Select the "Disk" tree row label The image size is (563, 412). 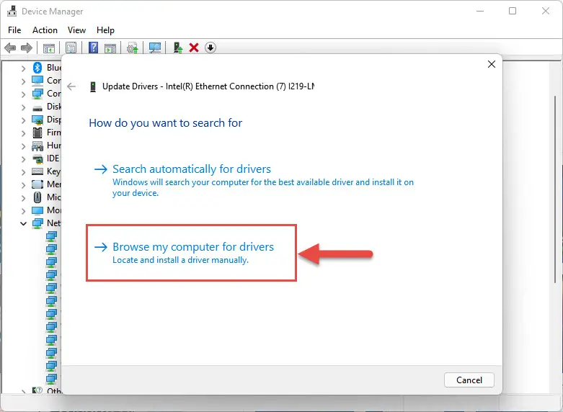pos(54,107)
